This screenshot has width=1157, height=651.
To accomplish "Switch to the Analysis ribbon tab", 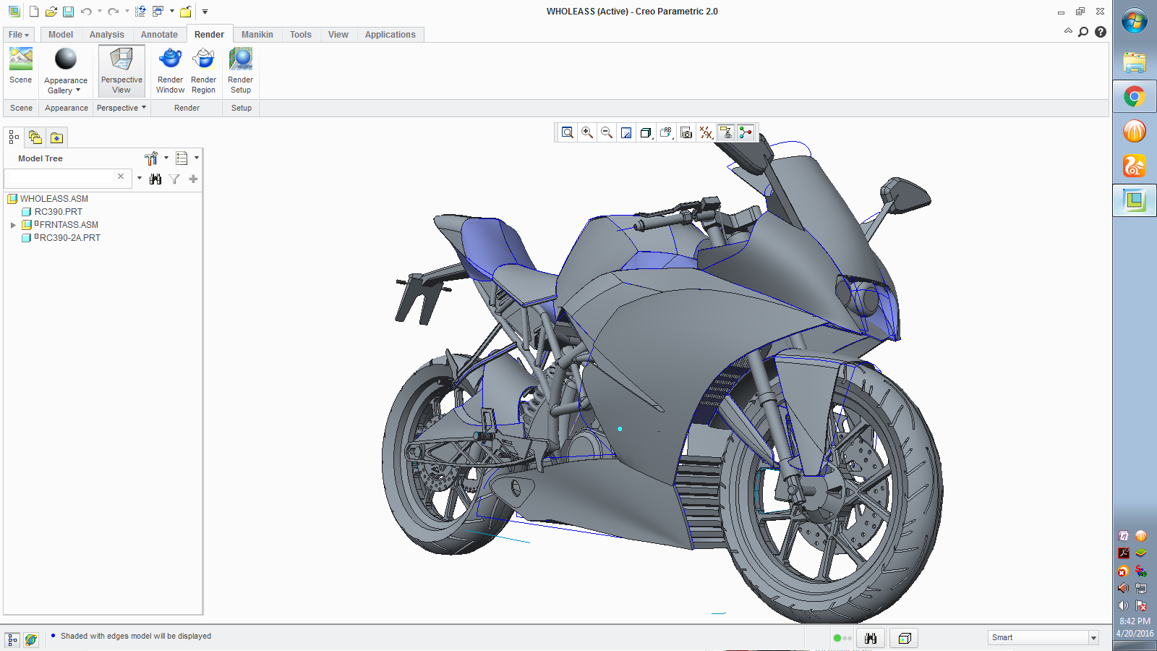I will (107, 35).
